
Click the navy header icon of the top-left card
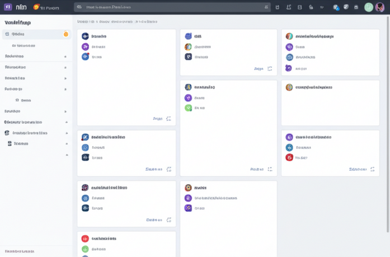85,36
